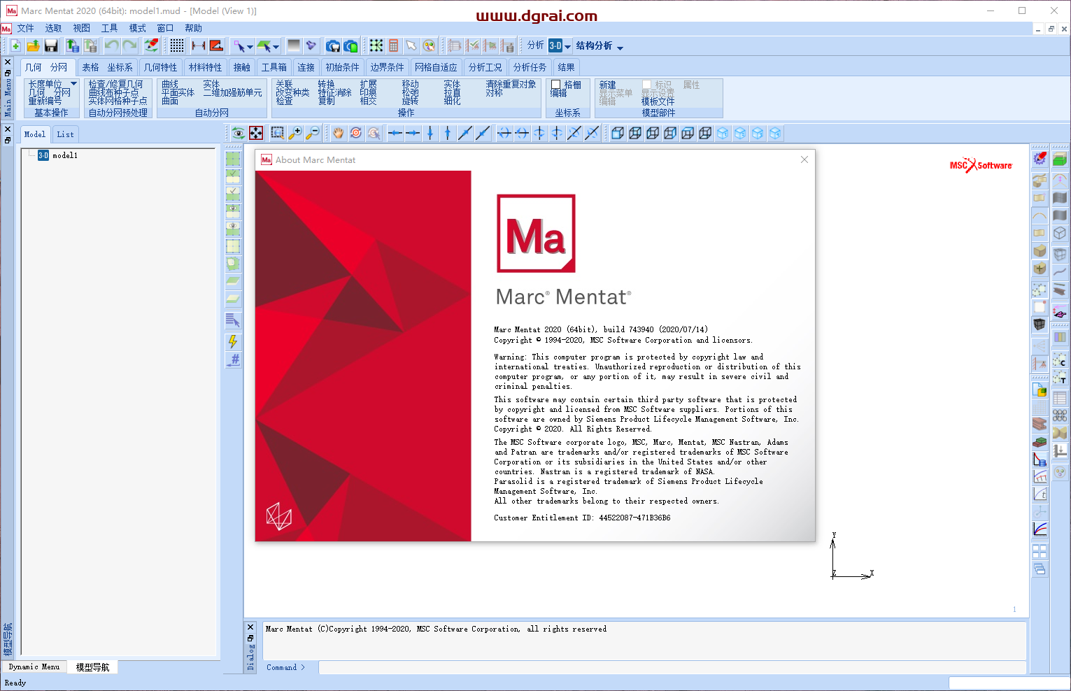The width and height of the screenshot is (1071, 691).
Task: Open the 文件 menu
Action: 25,28
